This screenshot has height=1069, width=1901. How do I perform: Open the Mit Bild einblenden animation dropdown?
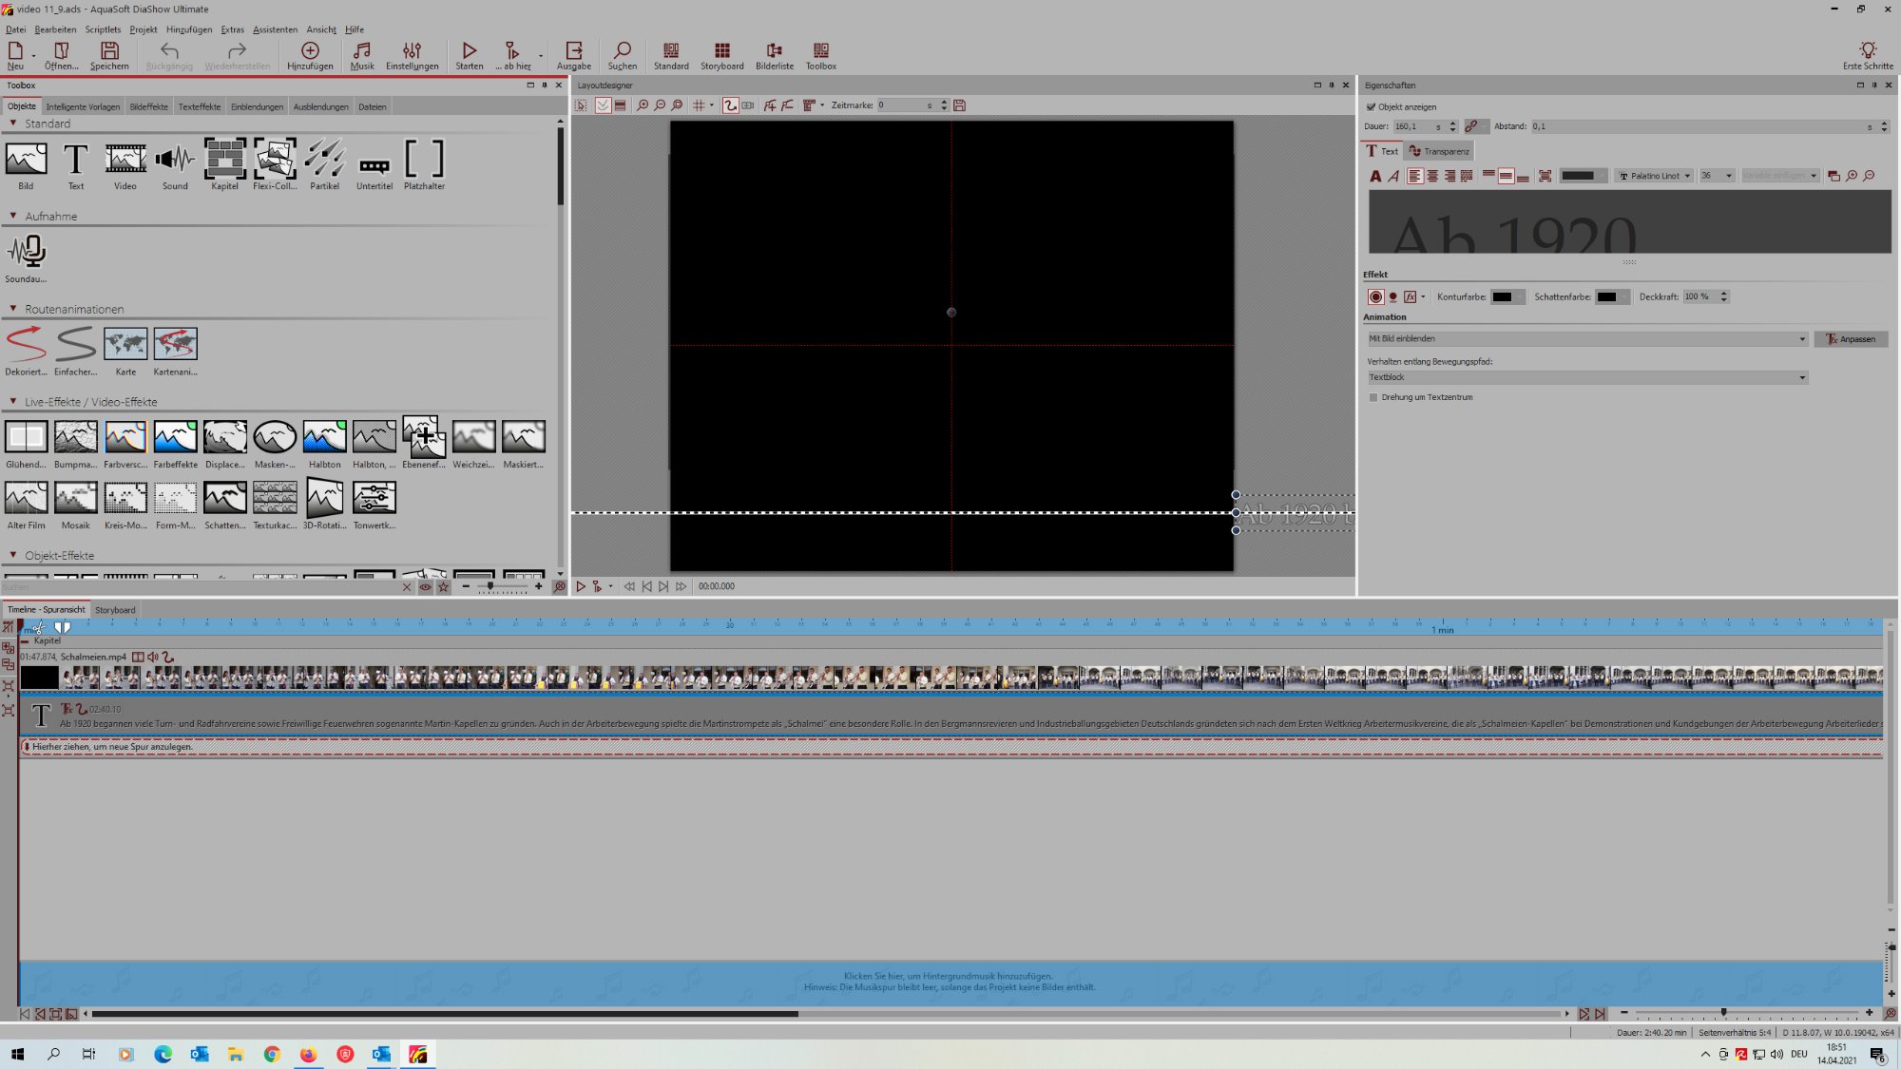click(x=1586, y=339)
